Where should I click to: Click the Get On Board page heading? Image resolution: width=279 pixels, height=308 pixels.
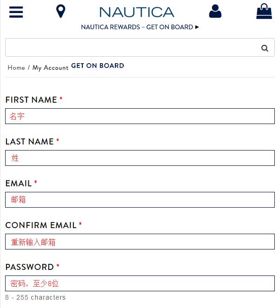click(98, 66)
